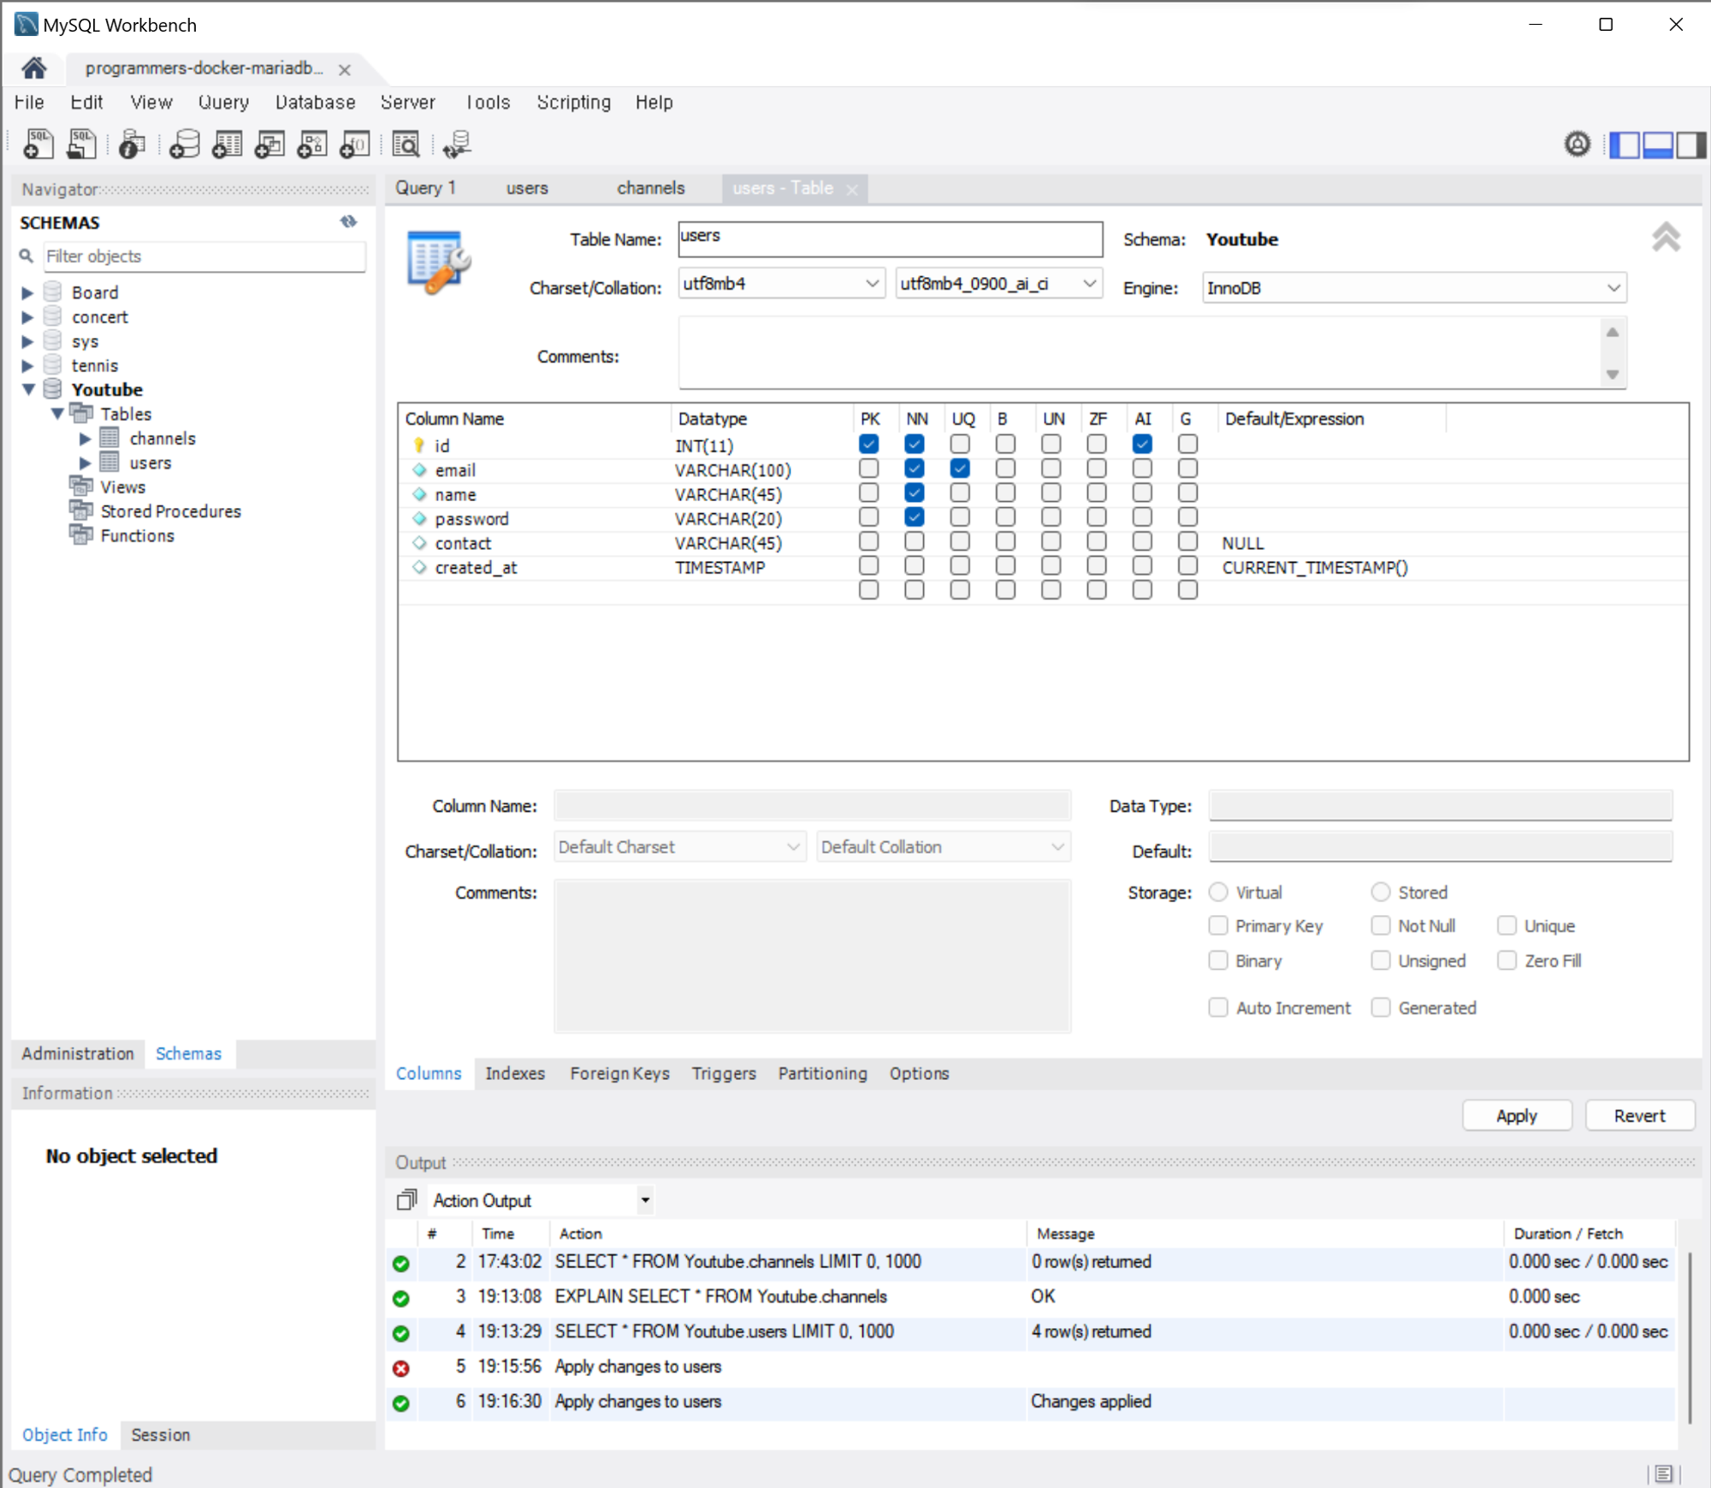Click the Revert button
This screenshot has height=1488, width=1711.
1639,1115
